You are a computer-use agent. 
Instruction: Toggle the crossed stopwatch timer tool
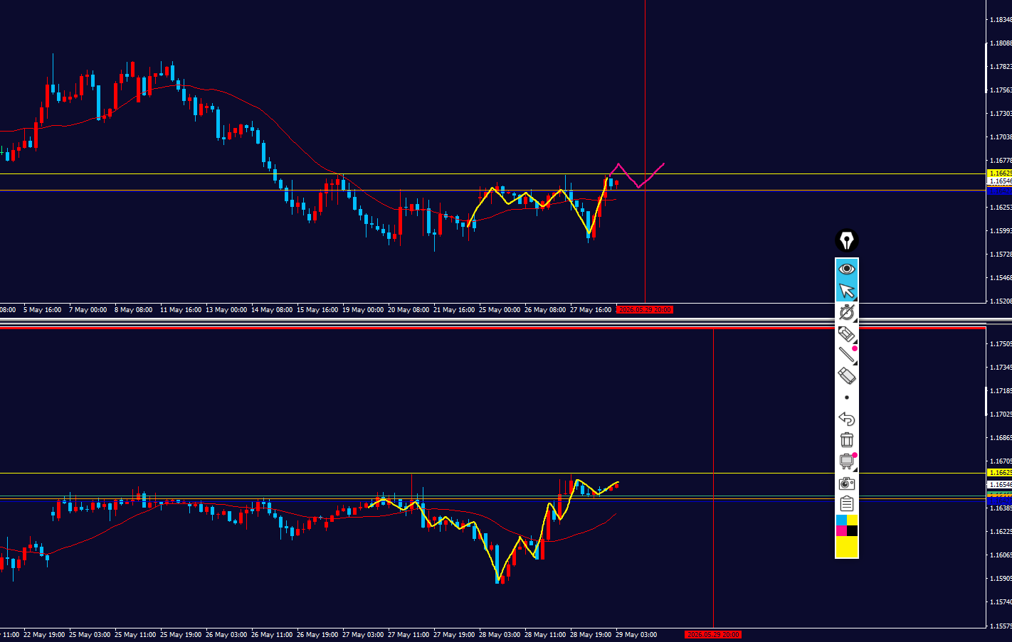846,311
